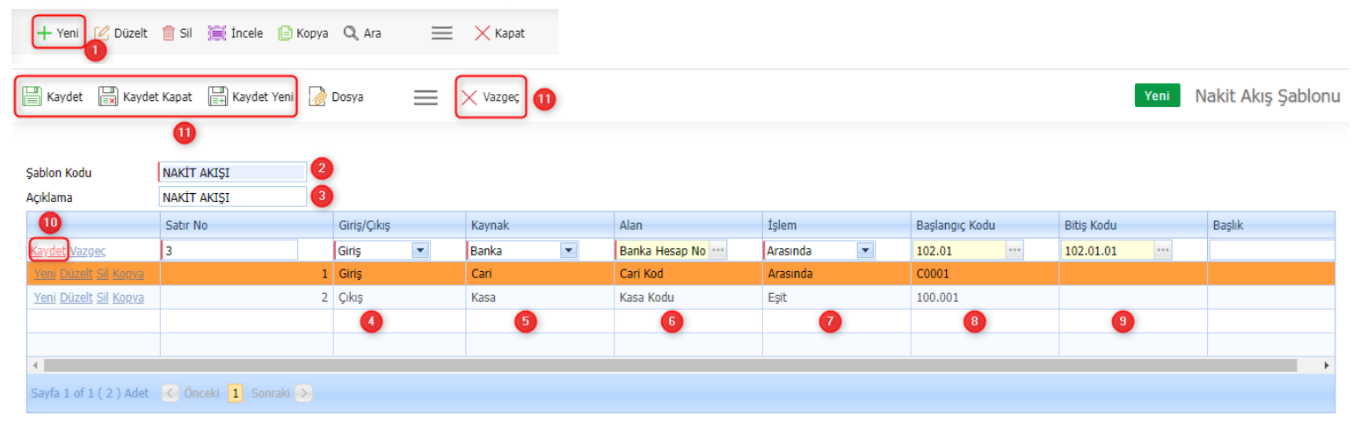Click Giriş/Çıkış column header

click(399, 225)
